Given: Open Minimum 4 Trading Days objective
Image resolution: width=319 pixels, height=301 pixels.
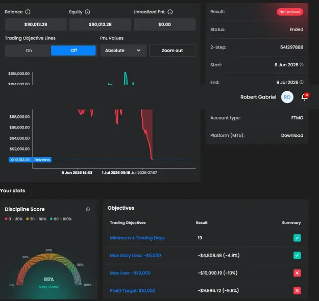Looking at the screenshot, I should (x=137, y=238).
